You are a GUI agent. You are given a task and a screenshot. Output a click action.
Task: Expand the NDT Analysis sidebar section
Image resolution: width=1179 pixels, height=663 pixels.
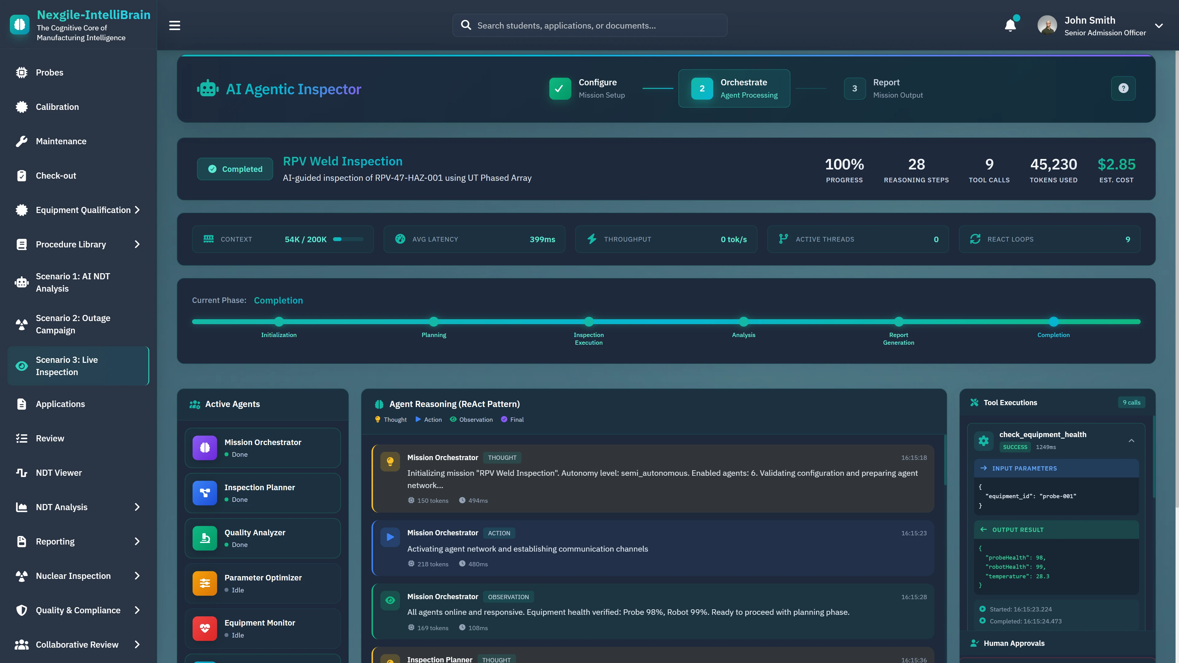137,507
